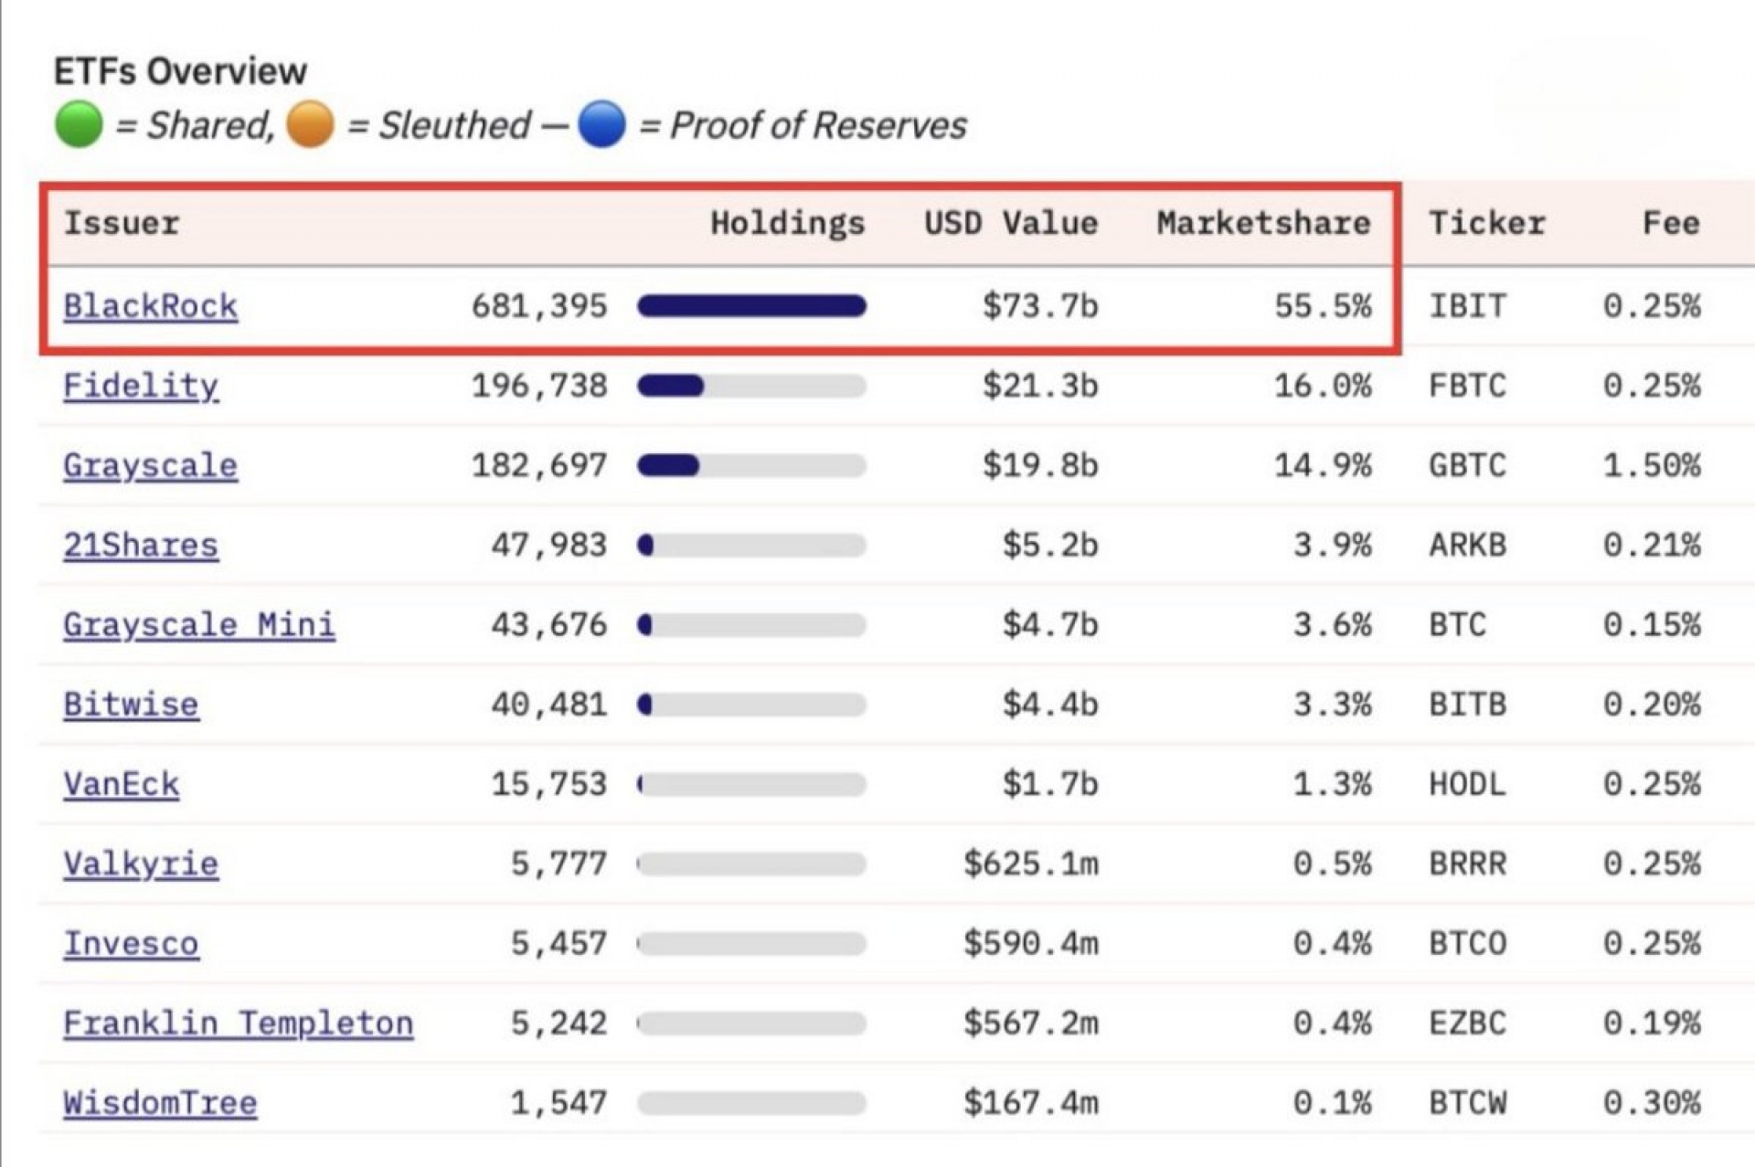Image resolution: width=1755 pixels, height=1167 pixels.
Task: Click the IBIT ticker cell
Action: tap(1467, 306)
